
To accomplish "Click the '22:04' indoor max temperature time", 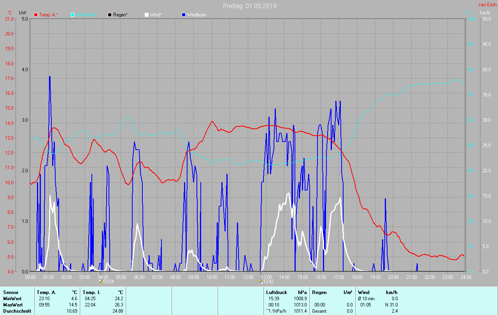I will tap(90, 305).
